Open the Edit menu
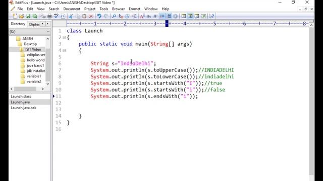 tap(30, 9)
